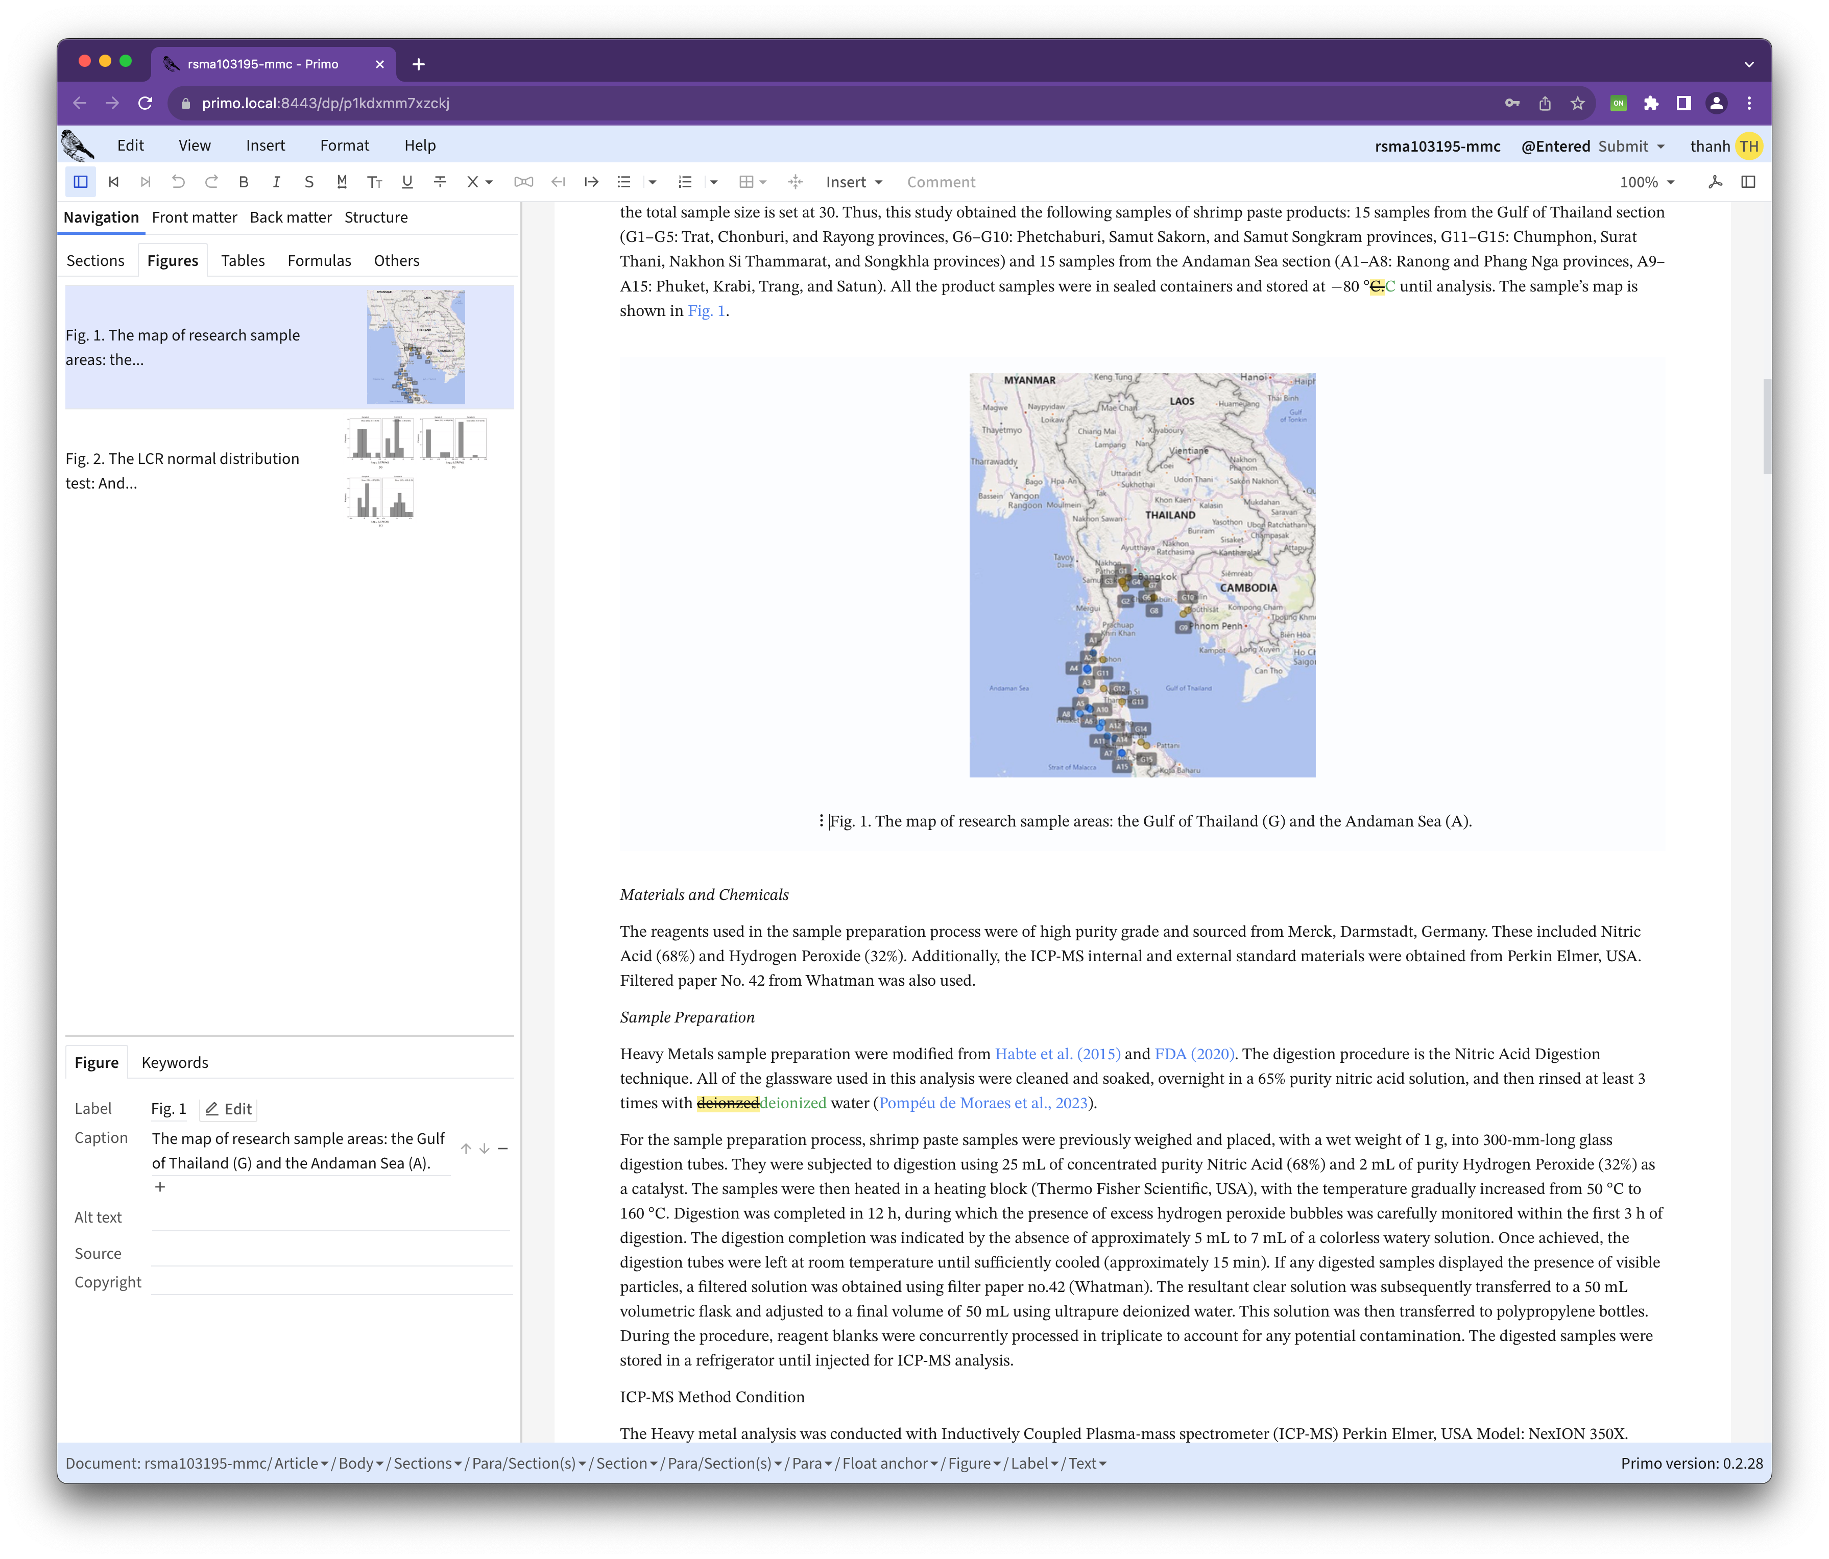Screen dimensions: 1829x1559
Task: Apply Italic formatting from toolbar
Action: [x=276, y=182]
